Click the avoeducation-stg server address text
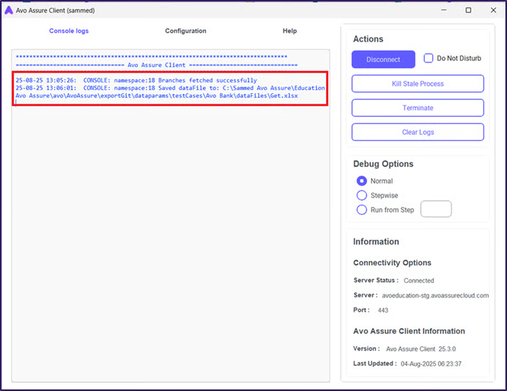This screenshot has height=391, width=507. [x=435, y=295]
